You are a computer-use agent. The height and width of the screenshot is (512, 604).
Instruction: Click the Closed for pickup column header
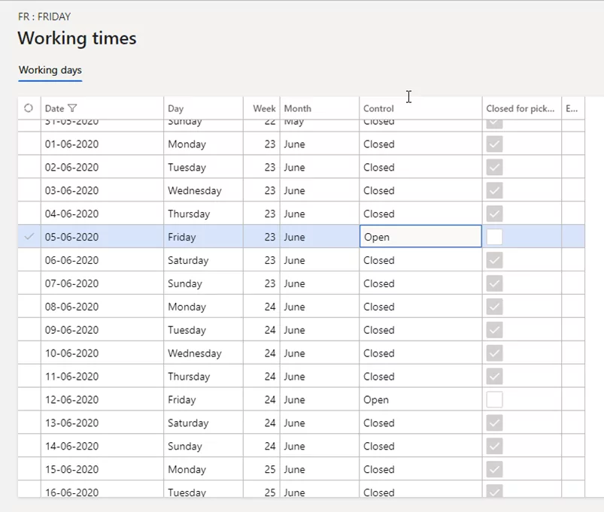click(521, 108)
